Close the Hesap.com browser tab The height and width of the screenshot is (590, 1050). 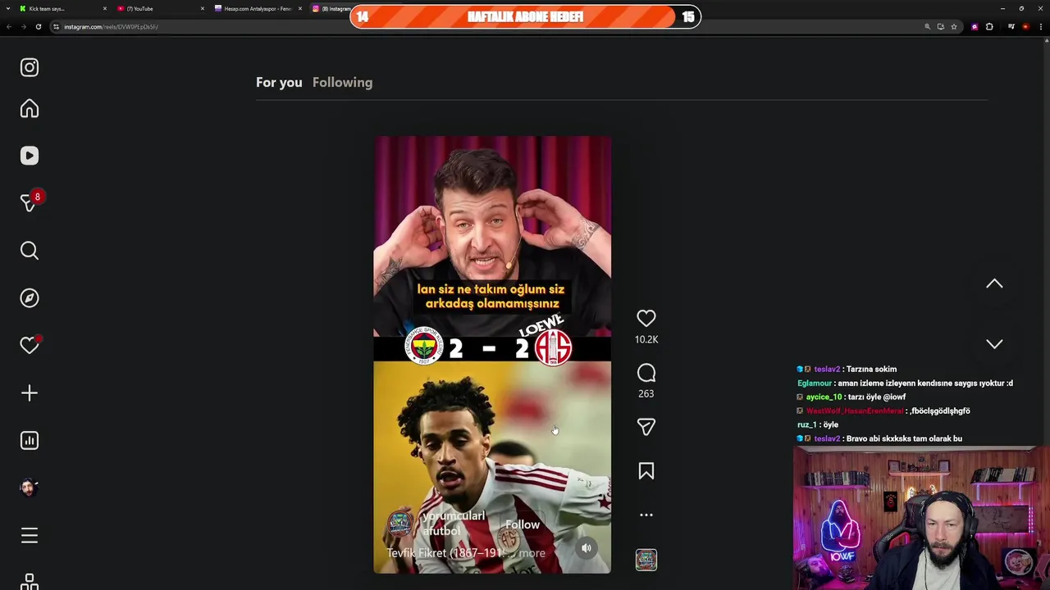pos(300,8)
